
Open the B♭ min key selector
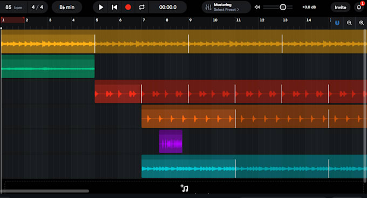(x=67, y=7)
